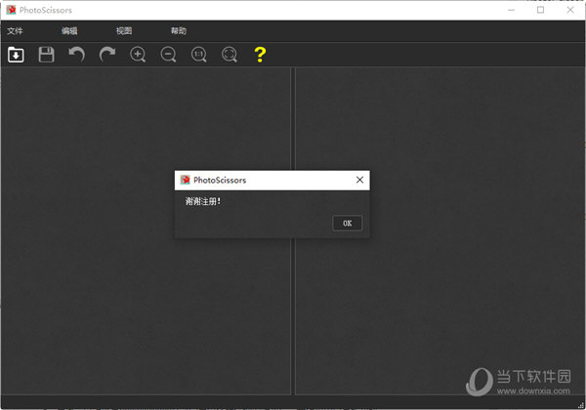The width and height of the screenshot is (586, 410).
Task: Click the window resize grip corner
Action: [581, 405]
